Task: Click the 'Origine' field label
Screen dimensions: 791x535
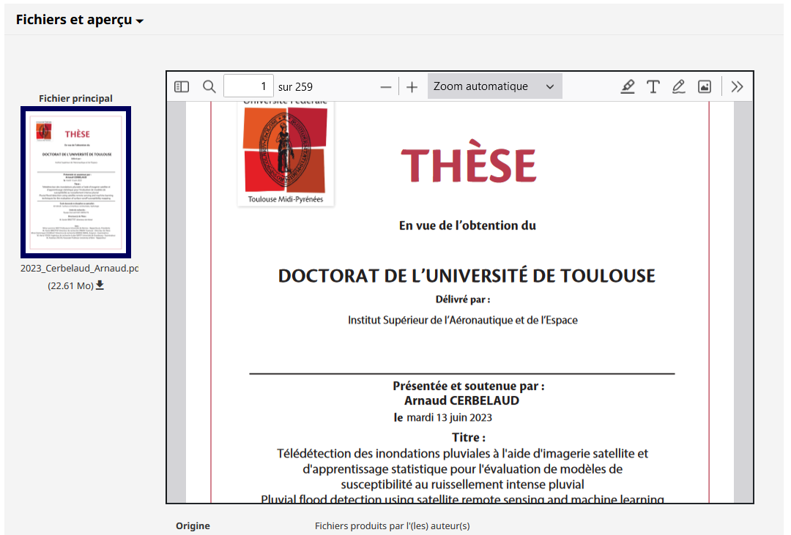Action: 193,526
